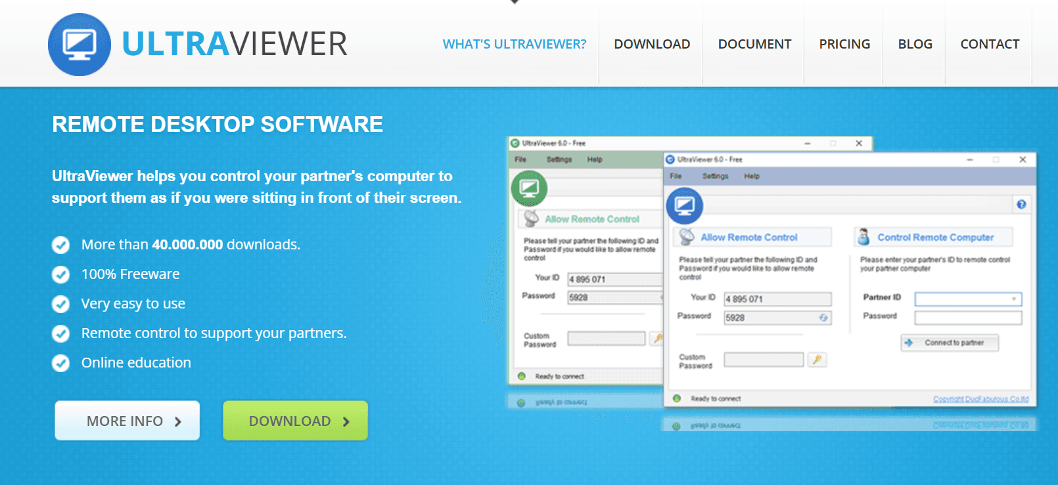The image size is (1058, 485).
Task: Click green Ready to connect status icon, front window
Action: (677, 398)
